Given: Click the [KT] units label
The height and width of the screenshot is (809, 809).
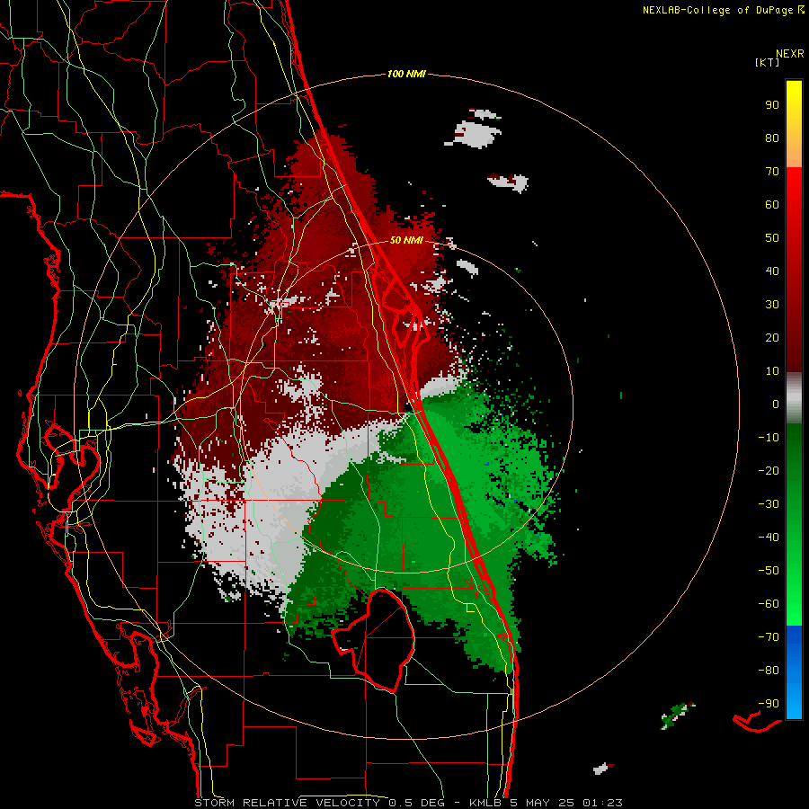Looking at the screenshot, I should click(767, 62).
